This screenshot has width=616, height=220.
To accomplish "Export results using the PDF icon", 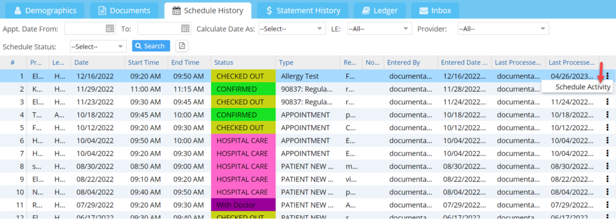I will (182, 46).
